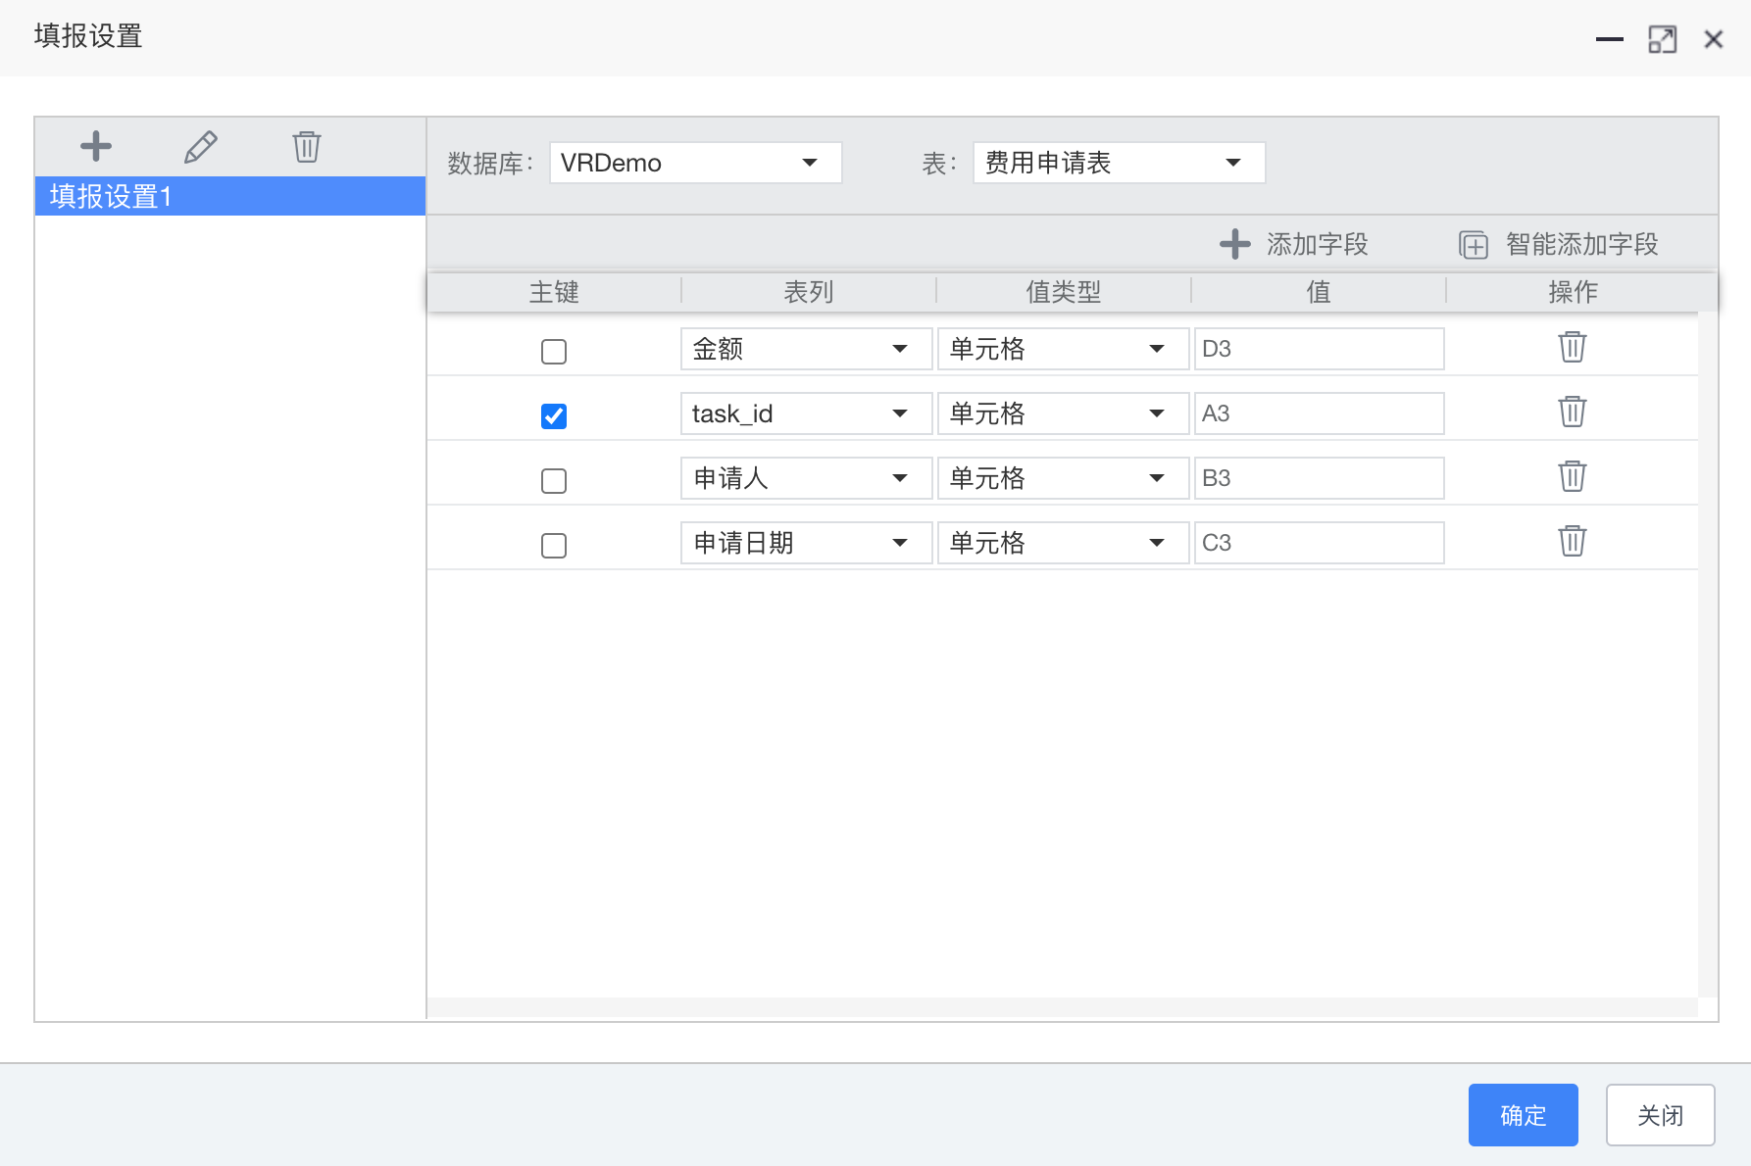Viewport: 1751px width, 1166px height.
Task: Maximize the 填报设置 dialog
Action: 1663,39
